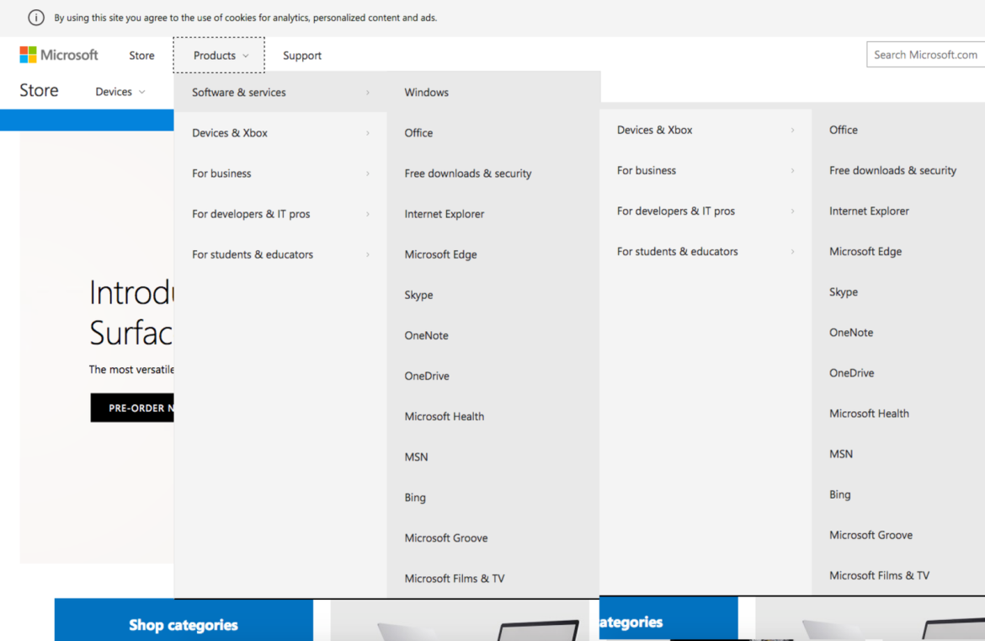Click the chevron next to Products
The height and width of the screenshot is (641, 985).
[246, 56]
